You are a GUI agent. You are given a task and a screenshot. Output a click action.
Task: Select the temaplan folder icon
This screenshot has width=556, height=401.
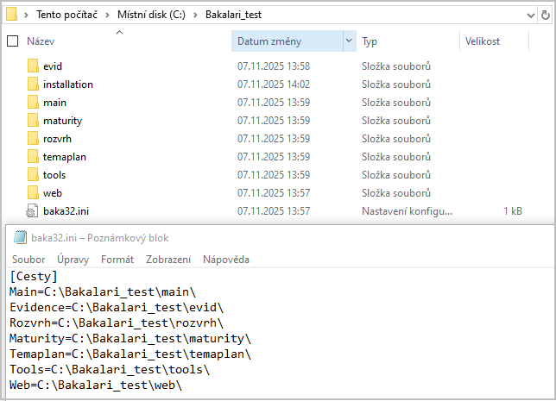[33, 157]
